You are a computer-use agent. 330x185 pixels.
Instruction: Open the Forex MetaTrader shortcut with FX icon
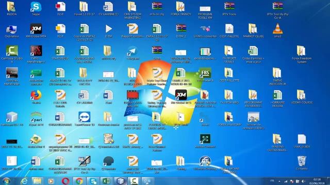pos(36,54)
